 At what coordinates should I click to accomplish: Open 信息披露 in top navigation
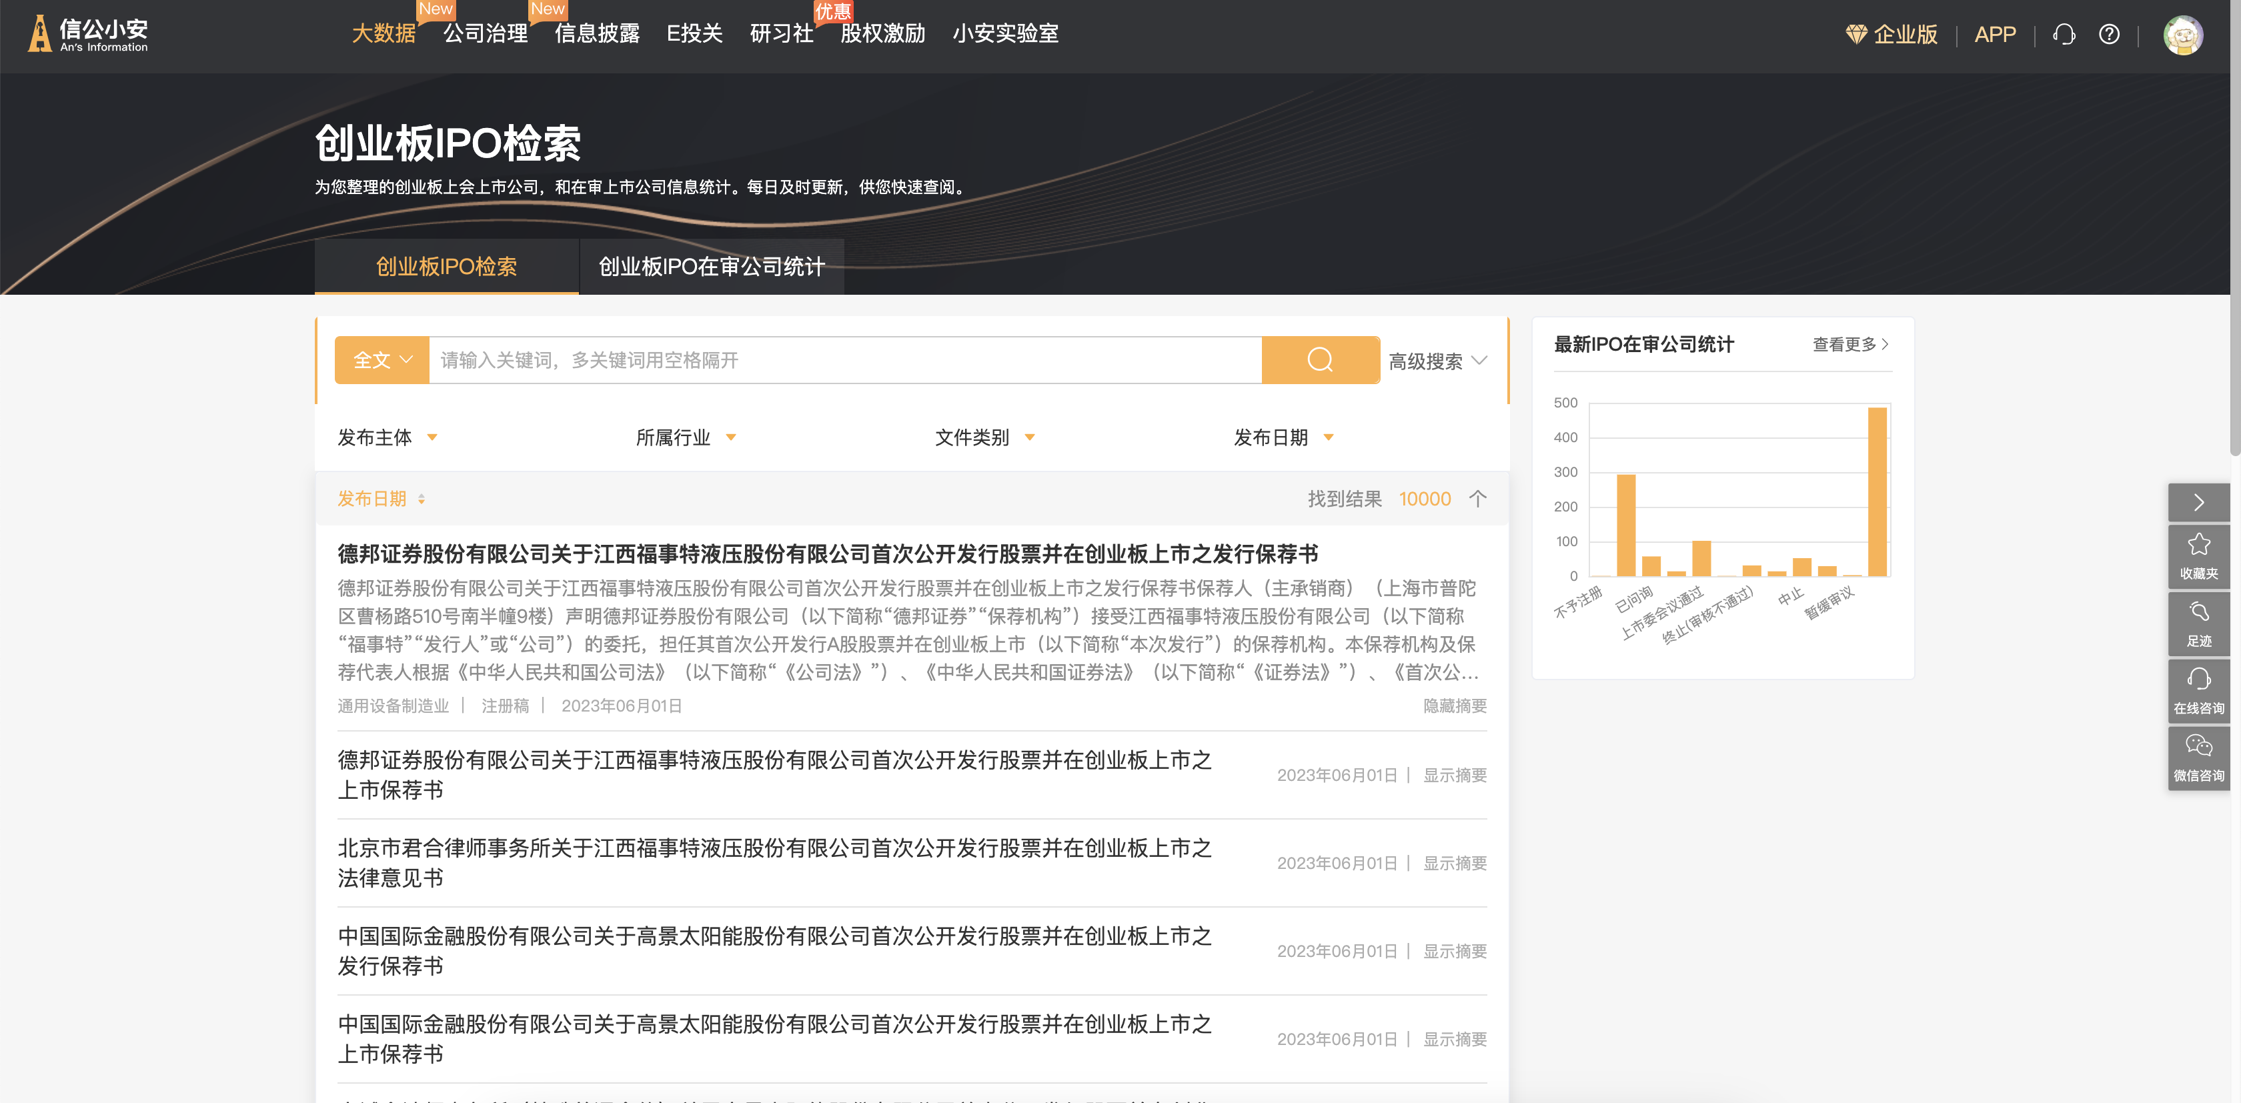tap(597, 34)
